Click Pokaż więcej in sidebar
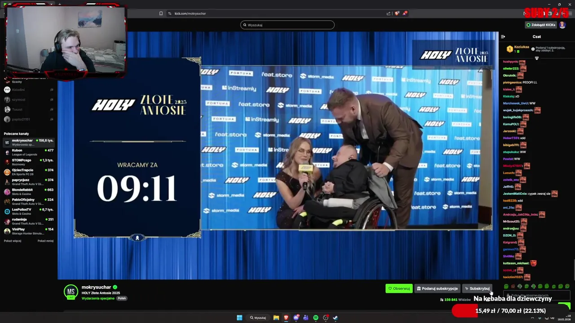 click(x=13, y=241)
